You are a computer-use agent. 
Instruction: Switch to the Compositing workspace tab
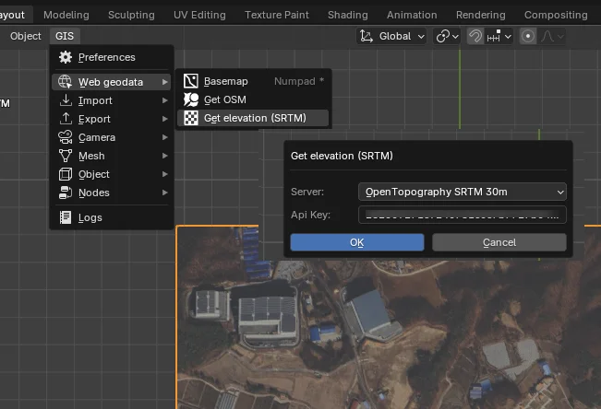coord(556,15)
